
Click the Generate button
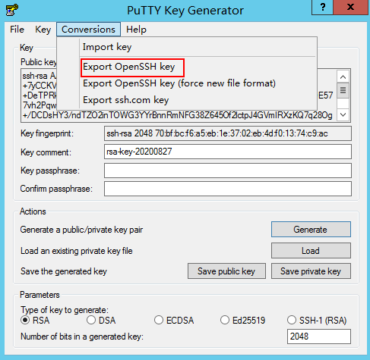311,230
